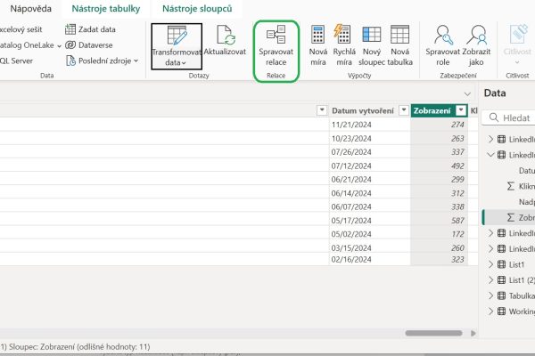Viewport: 535px width, 356px height.
Task: Expand the Working table node
Action: click(x=490, y=311)
